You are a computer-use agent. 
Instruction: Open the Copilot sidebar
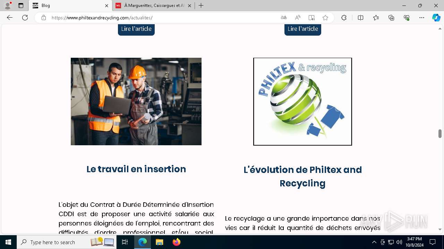pyautogui.click(x=436, y=18)
